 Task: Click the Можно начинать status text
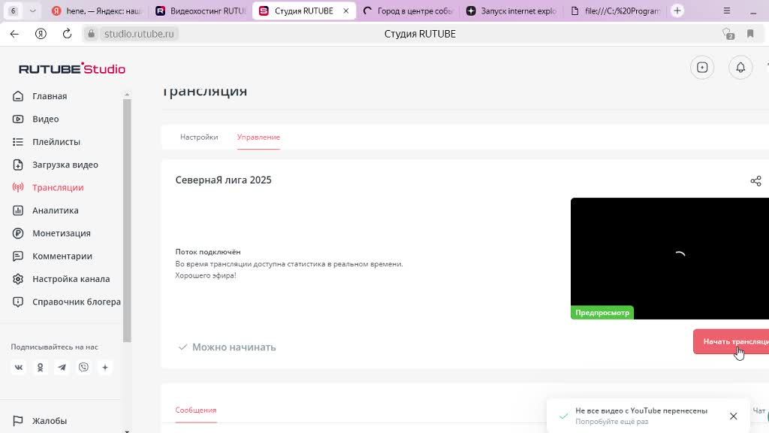click(x=234, y=347)
